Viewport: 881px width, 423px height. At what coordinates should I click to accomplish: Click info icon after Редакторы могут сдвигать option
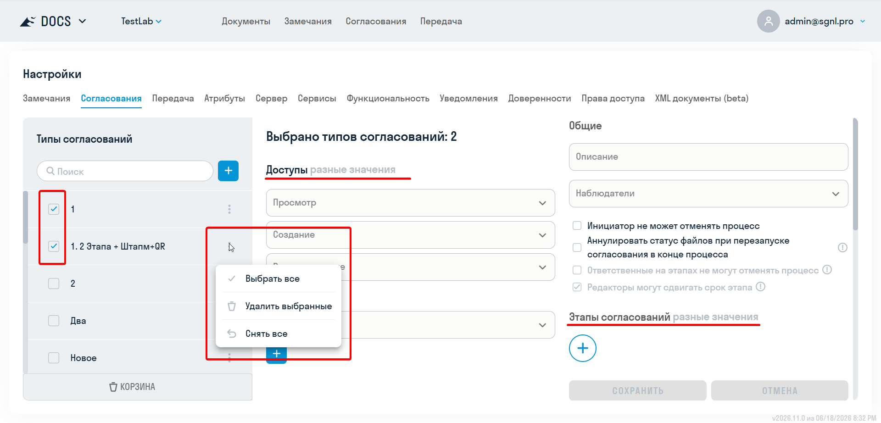pos(760,287)
